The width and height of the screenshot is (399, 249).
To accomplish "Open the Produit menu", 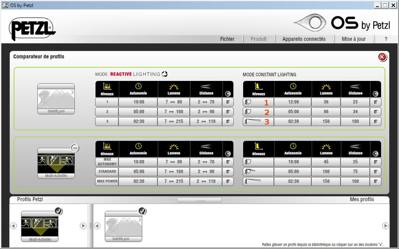I will coord(258,39).
